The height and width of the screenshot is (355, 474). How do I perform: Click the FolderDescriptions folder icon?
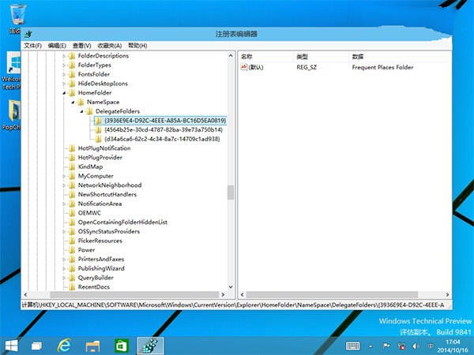click(72, 56)
